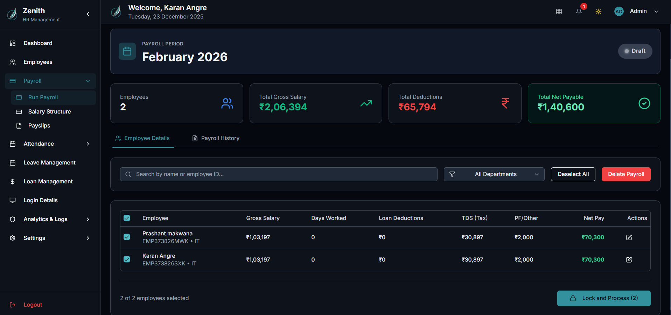Click the Draft status badge
This screenshot has height=315, width=671.
(x=635, y=51)
